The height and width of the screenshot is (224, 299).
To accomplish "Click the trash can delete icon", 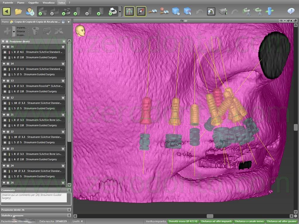I will point(35,31).
